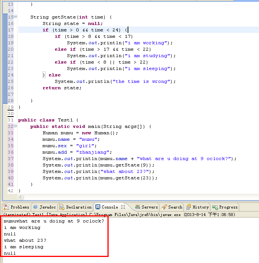This screenshot has width=259, height=263.
Task: Click "the time is wrong" string literal
Action: coord(141,81)
